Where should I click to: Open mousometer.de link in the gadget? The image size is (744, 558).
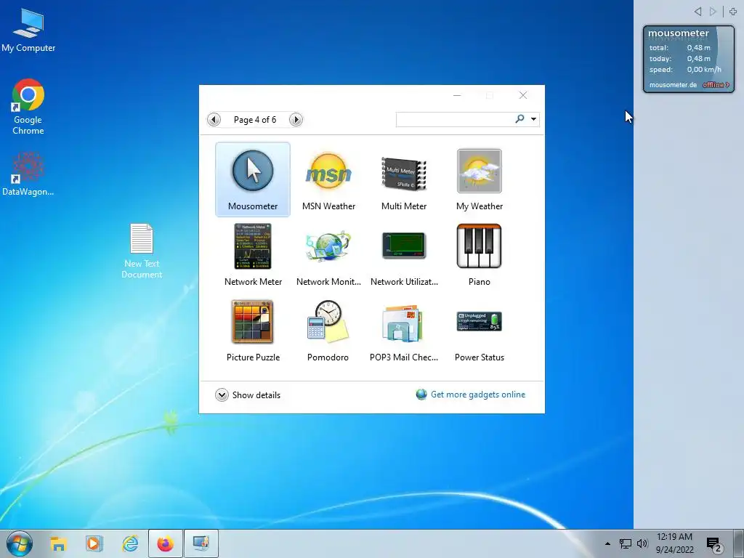[x=673, y=85]
